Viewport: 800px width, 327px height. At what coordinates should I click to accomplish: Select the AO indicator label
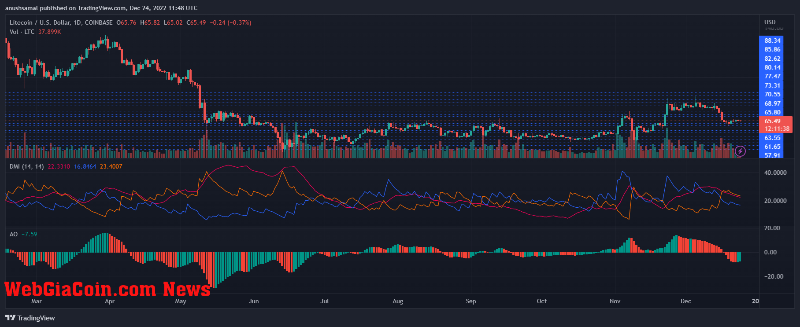[14, 234]
